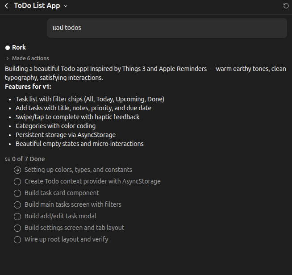
Task: Click 'Build add/edit task modal' text
Action: (60, 216)
